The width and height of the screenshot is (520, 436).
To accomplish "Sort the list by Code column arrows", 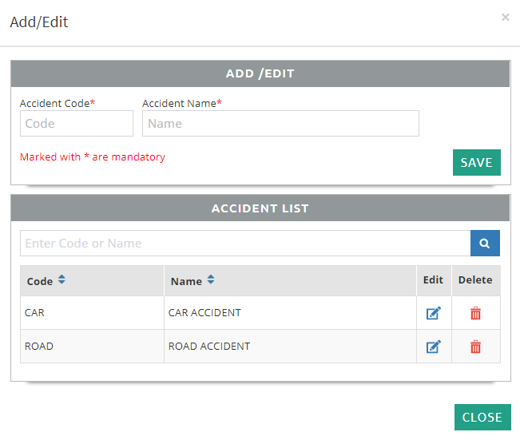I will click(62, 280).
